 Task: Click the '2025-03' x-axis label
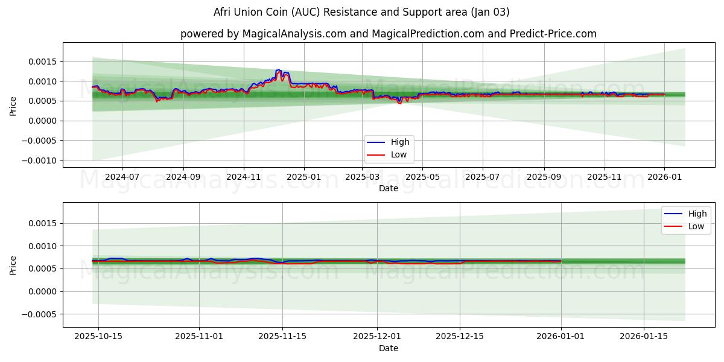coord(363,177)
